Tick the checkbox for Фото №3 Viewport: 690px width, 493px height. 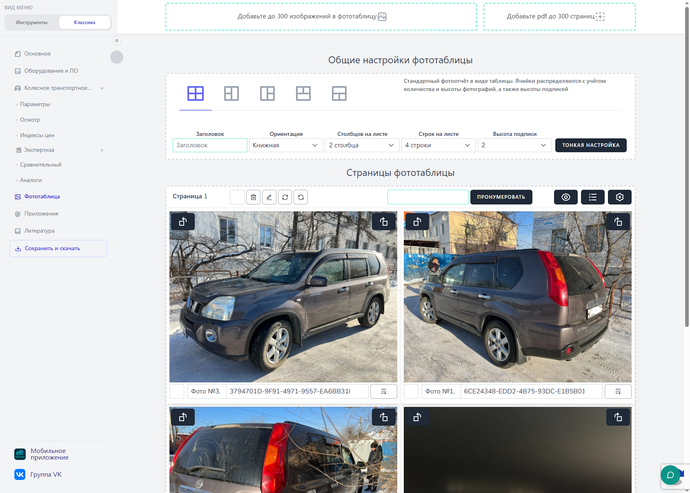click(x=177, y=391)
